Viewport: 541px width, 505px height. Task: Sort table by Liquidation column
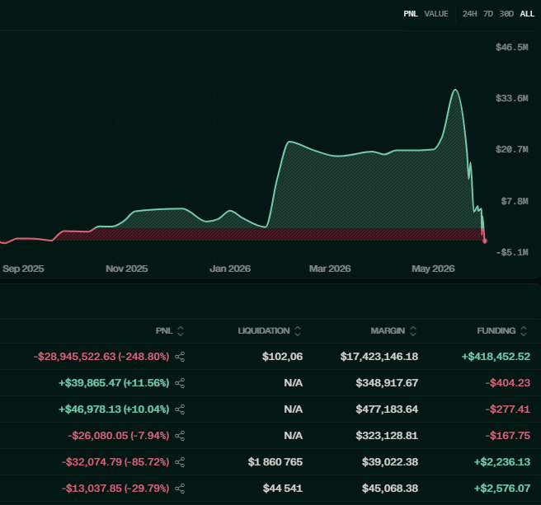[269, 331]
